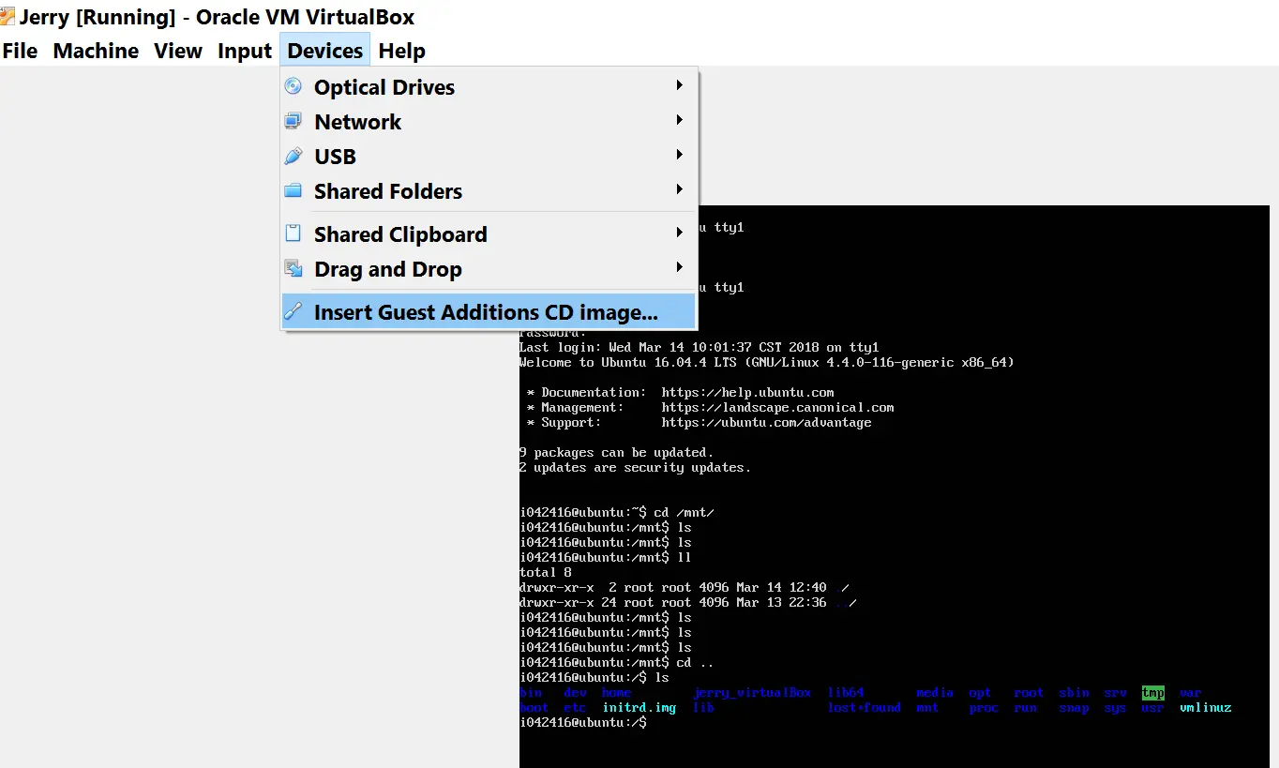Open the Input menu
Image resolution: width=1279 pixels, height=768 pixels.
(x=245, y=51)
